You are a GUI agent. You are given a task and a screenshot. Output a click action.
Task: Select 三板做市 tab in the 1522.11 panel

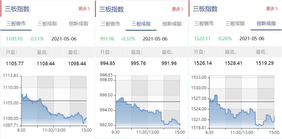204,23
